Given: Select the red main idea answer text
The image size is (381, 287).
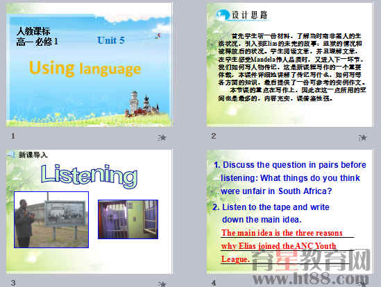Looking at the screenshot, I should pyautogui.click(x=282, y=245).
